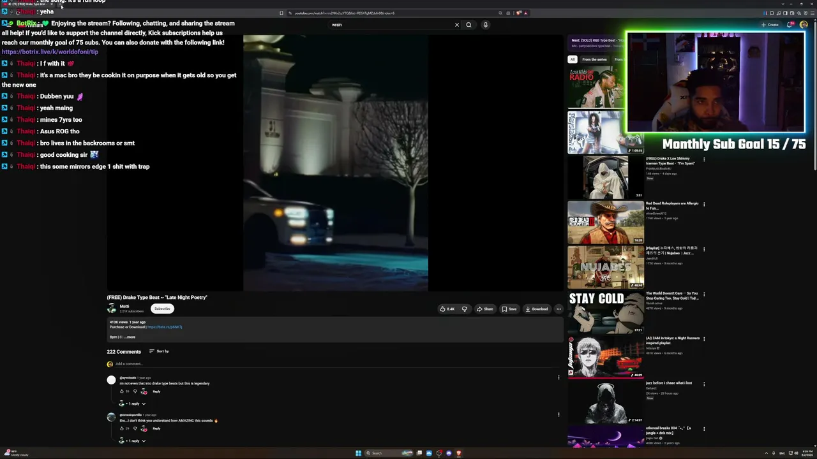Click the '222 Comments' heading
The image size is (817, 459).
coord(124,352)
